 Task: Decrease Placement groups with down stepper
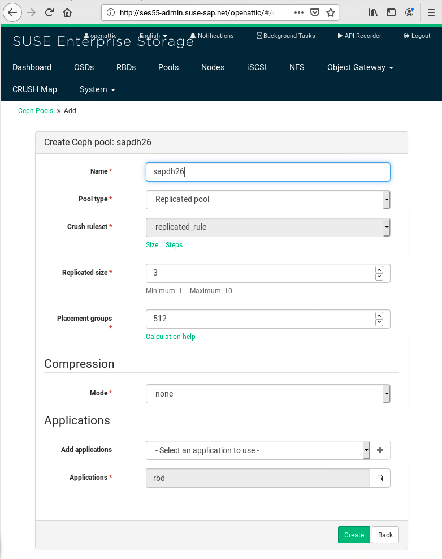379,322
